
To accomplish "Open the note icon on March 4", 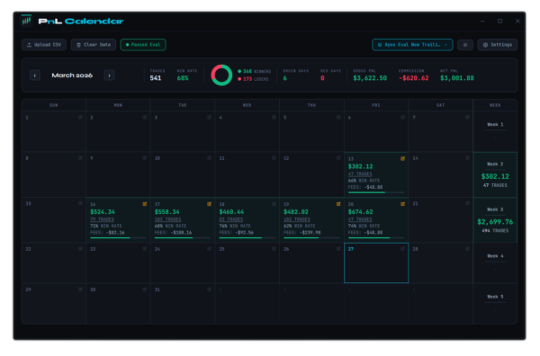I will (274, 117).
